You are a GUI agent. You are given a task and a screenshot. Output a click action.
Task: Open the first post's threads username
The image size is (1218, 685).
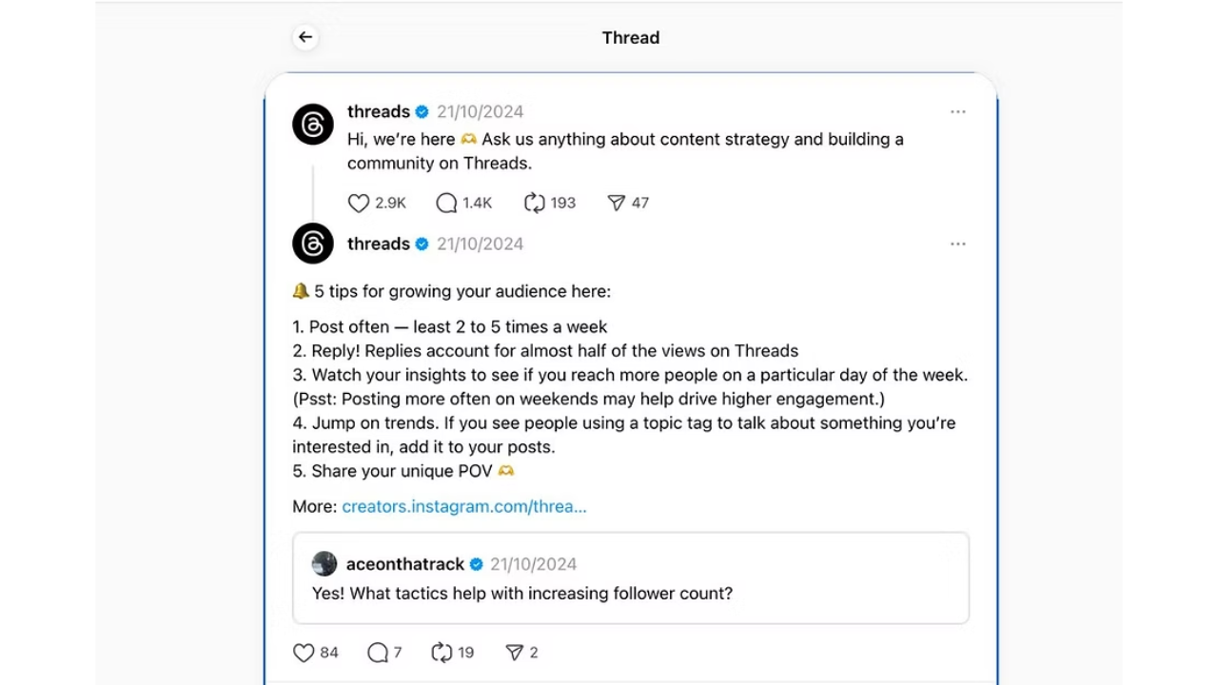tap(378, 112)
